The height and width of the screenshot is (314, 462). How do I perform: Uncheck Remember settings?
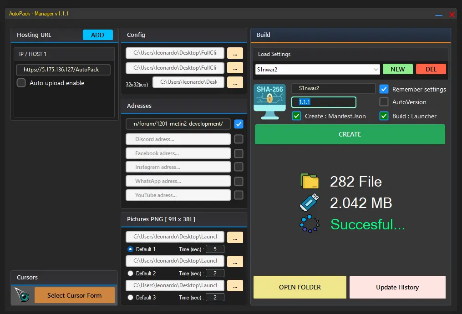(x=384, y=89)
